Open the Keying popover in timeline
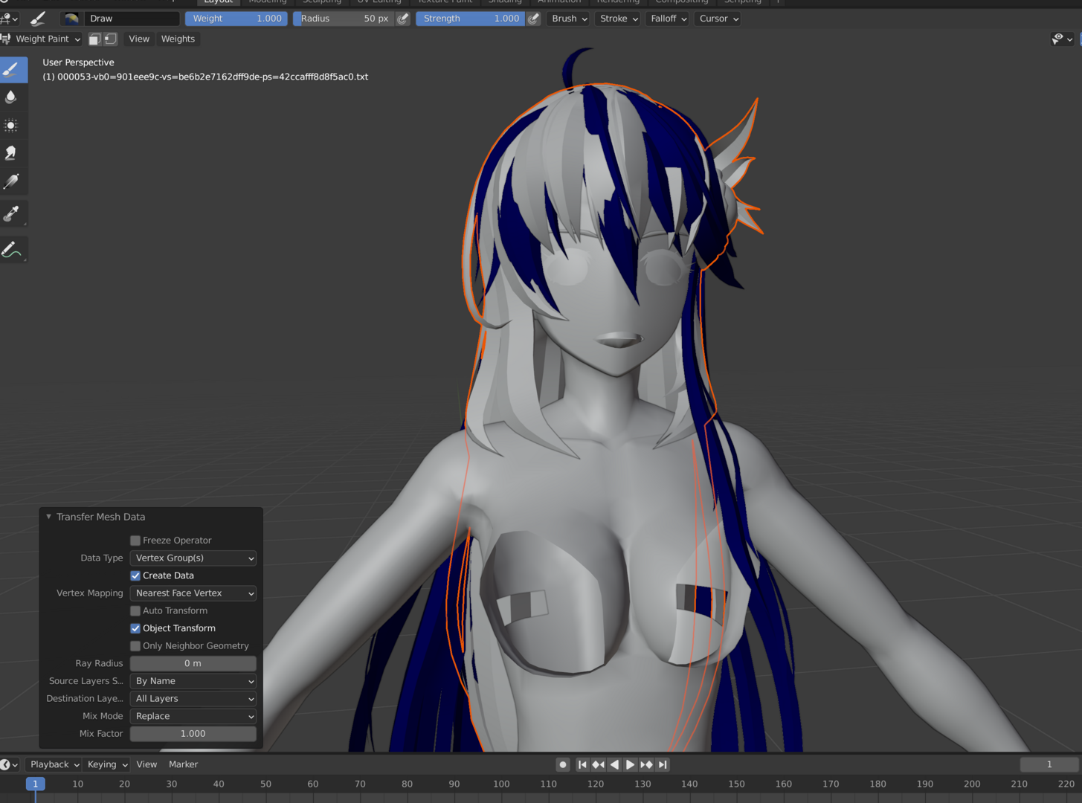This screenshot has width=1082, height=803. coord(107,764)
